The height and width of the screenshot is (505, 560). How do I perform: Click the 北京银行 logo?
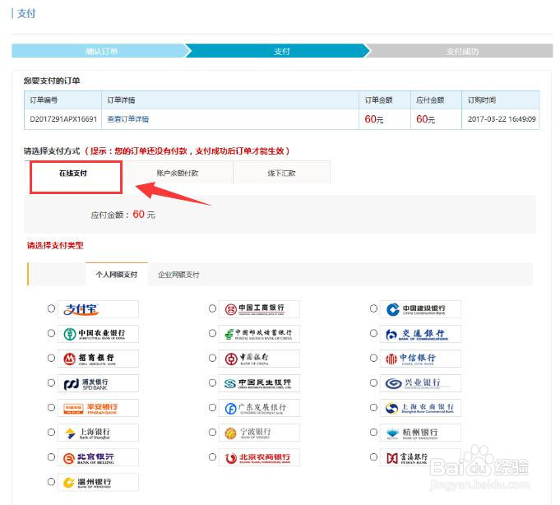(98, 457)
